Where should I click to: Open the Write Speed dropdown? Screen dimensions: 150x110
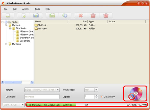coord(96,90)
